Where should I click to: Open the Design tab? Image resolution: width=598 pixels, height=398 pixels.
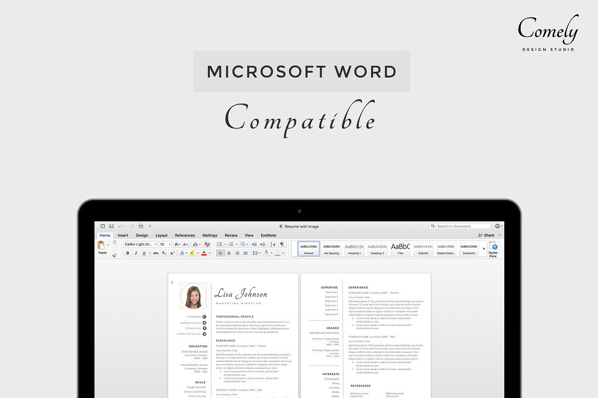coord(142,235)
